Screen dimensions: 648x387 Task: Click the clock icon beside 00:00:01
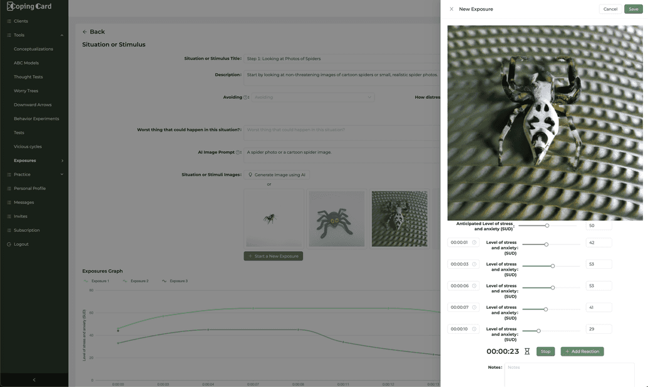(x=474, y=243)
